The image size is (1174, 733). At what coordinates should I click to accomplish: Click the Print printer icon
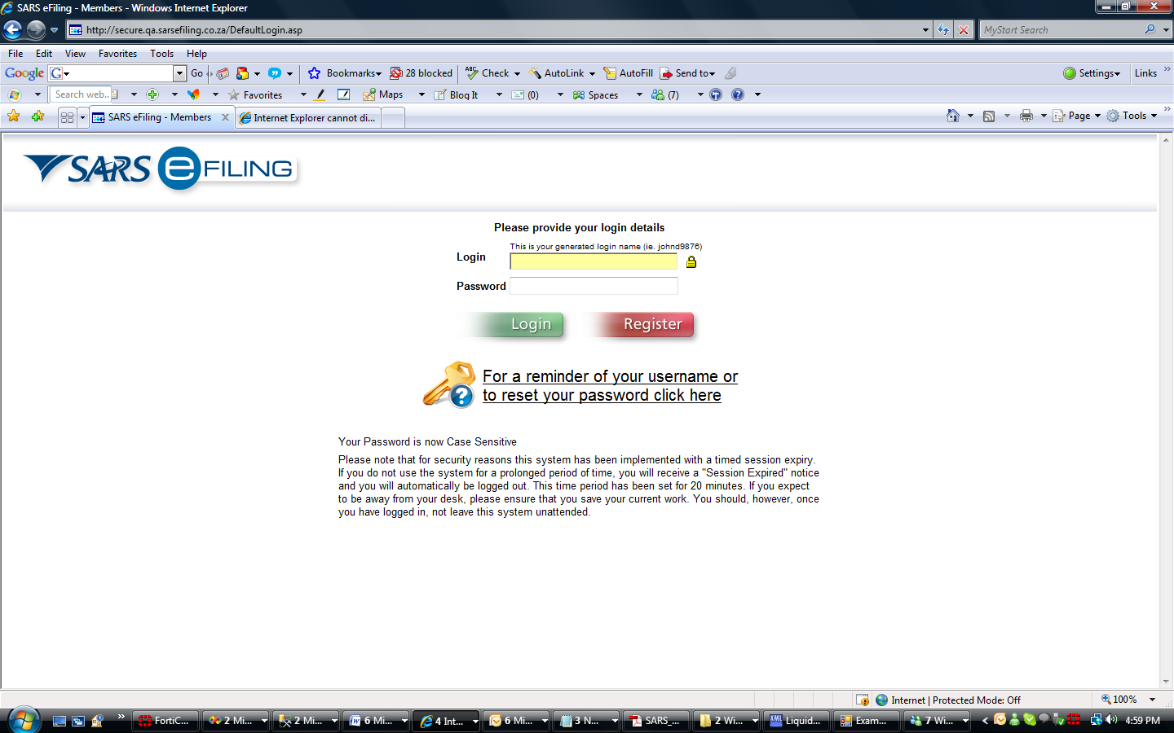1026,116
